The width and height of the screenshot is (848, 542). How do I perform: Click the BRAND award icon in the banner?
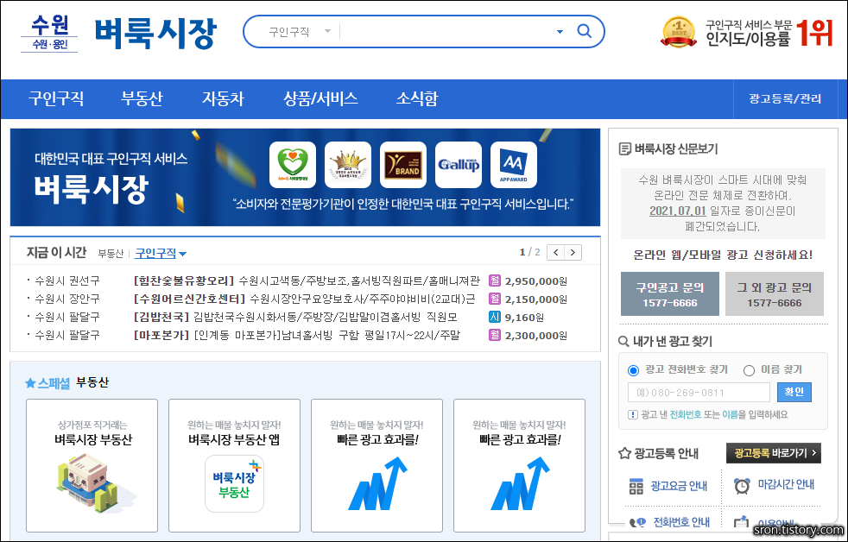coord(403,164)
